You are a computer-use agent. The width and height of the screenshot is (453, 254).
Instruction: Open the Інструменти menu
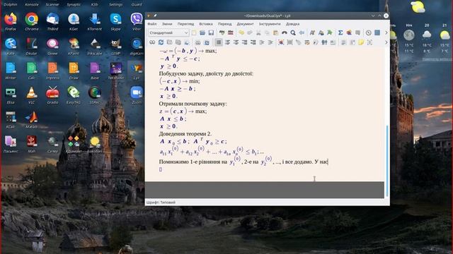point(270,24)
